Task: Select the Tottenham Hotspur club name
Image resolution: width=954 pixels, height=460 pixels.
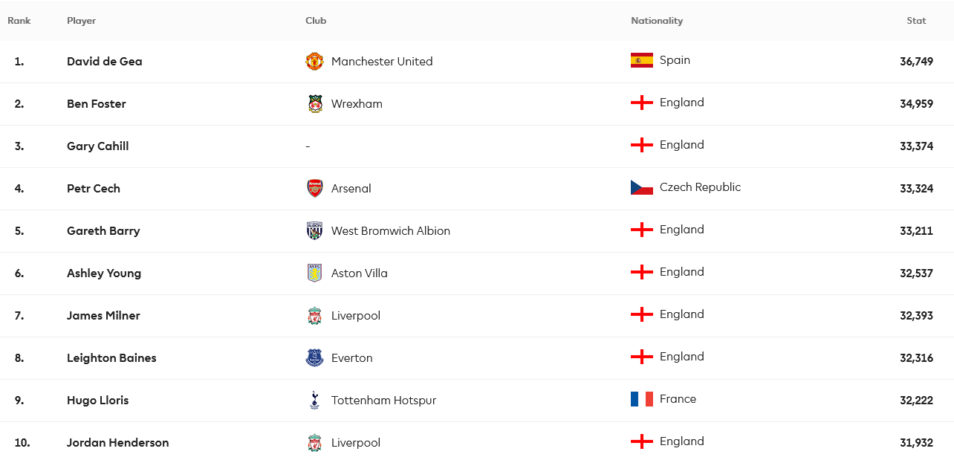Action: [x=383, y=400]
